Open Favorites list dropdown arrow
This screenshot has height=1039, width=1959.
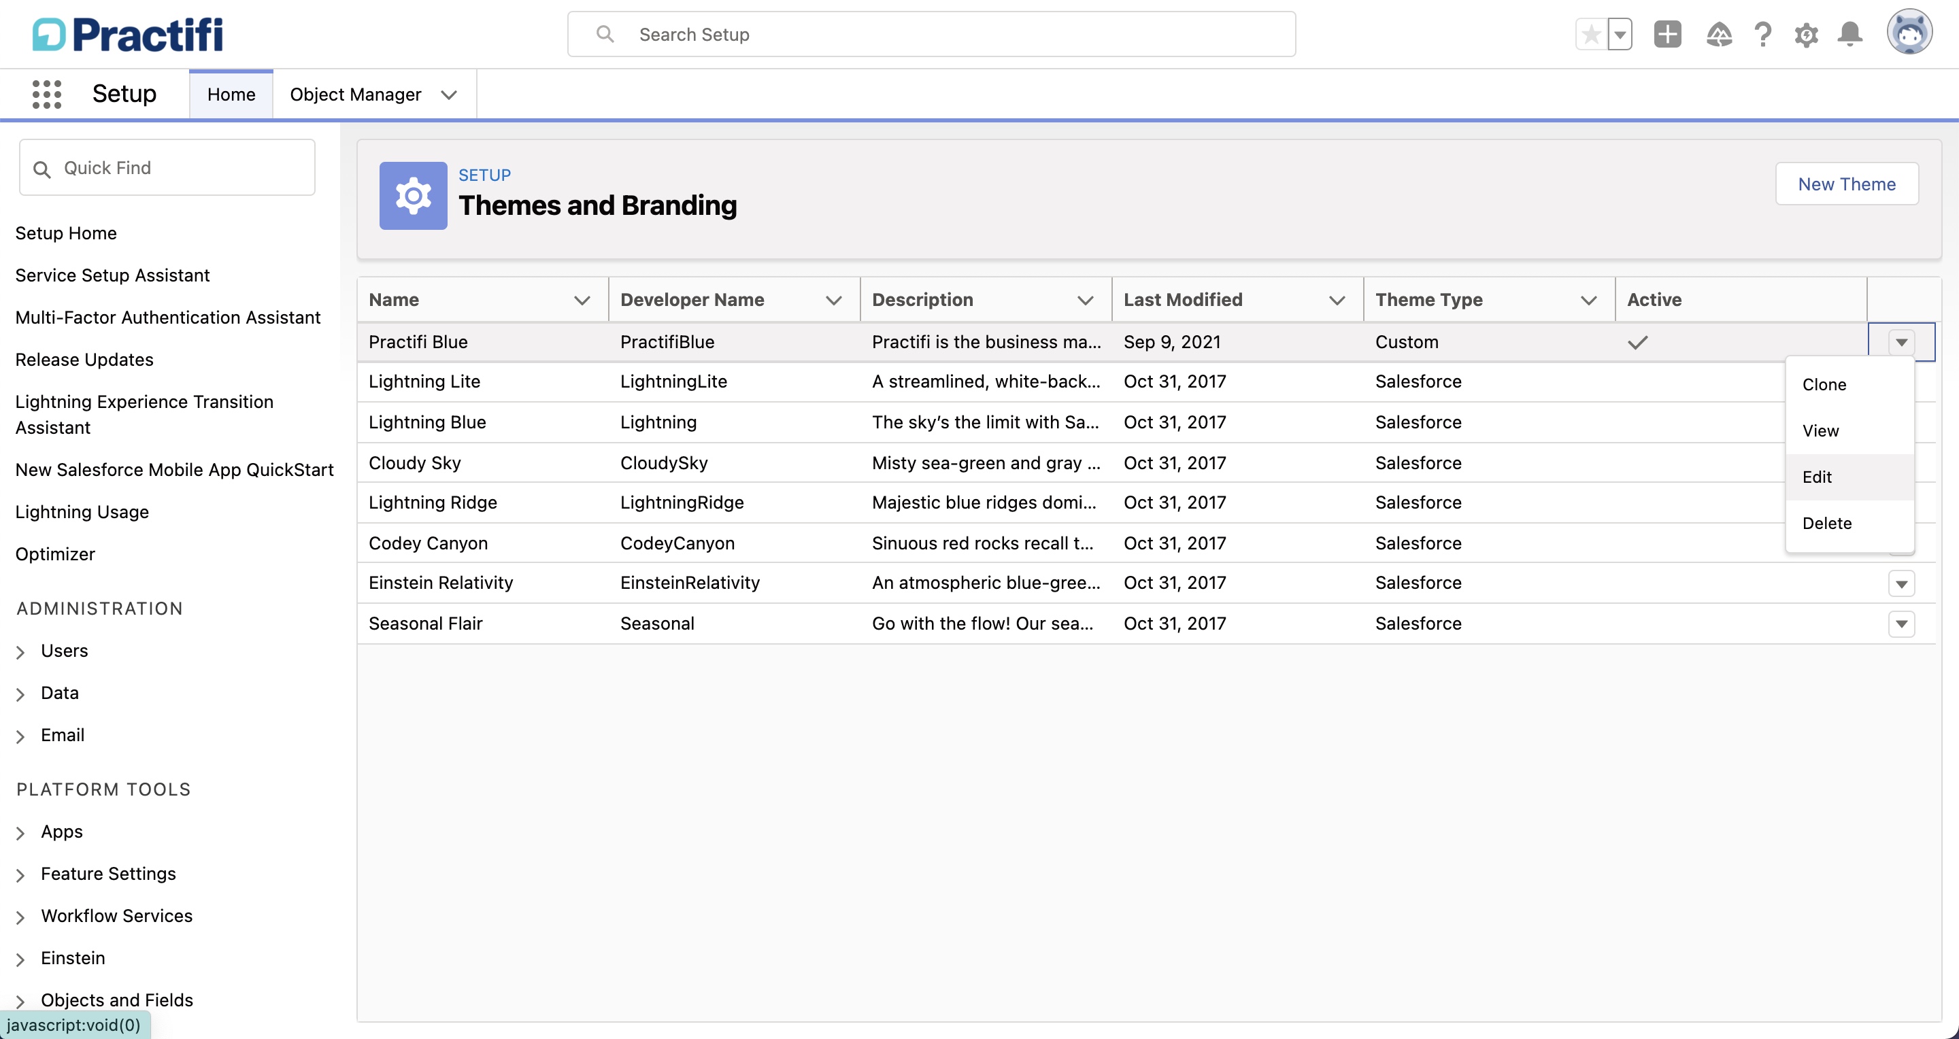pyautogui.click(x=1620, y=34)
